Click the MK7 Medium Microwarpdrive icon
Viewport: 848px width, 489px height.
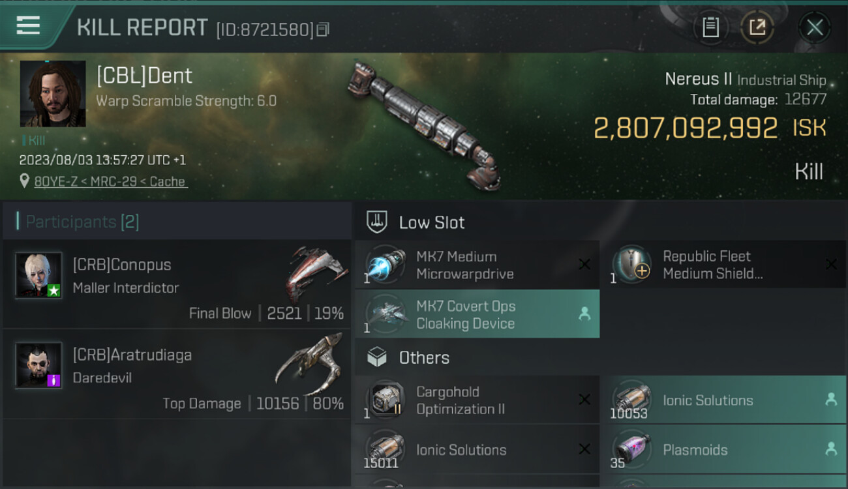[386, 265]
